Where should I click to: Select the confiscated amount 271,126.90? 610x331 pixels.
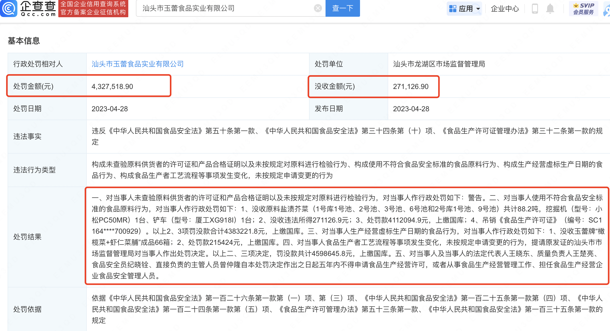click(x=411, y=86)
